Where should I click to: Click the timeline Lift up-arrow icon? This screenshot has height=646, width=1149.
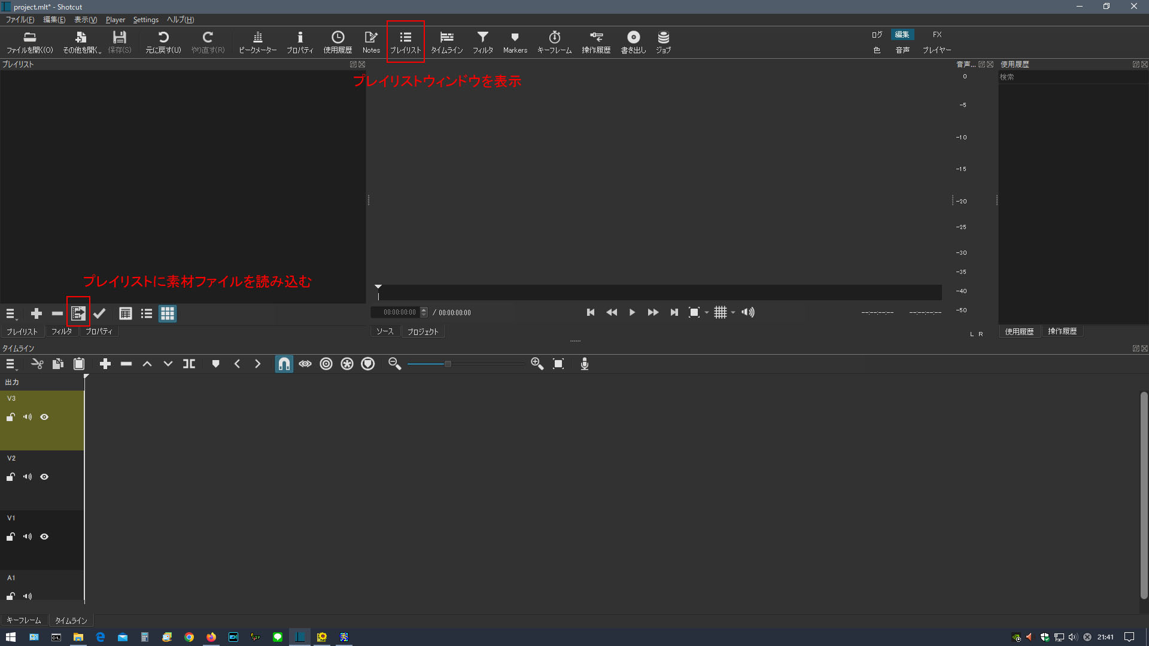pyautogui.click(x=147, y=364)
